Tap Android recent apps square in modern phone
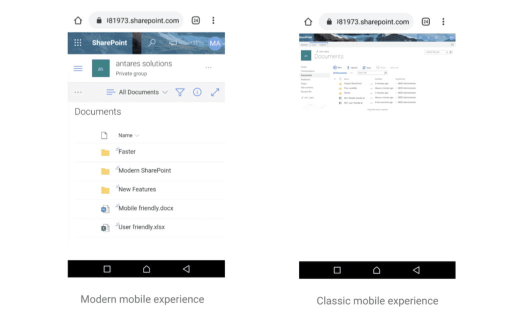This screenshot has width=512, height=321. (107, 269)
